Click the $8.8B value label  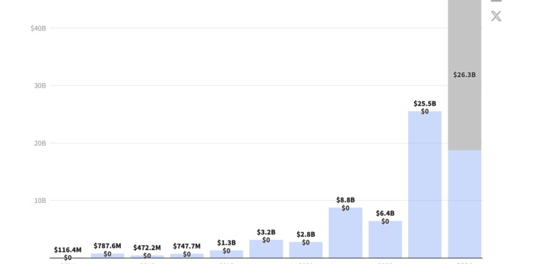coord(346,200)
